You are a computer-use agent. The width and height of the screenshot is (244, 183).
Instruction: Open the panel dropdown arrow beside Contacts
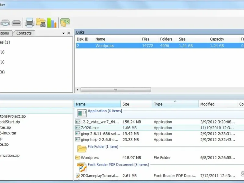click(63, 33)
